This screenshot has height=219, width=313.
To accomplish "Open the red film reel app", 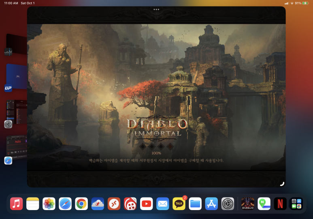I will (130, 204).
